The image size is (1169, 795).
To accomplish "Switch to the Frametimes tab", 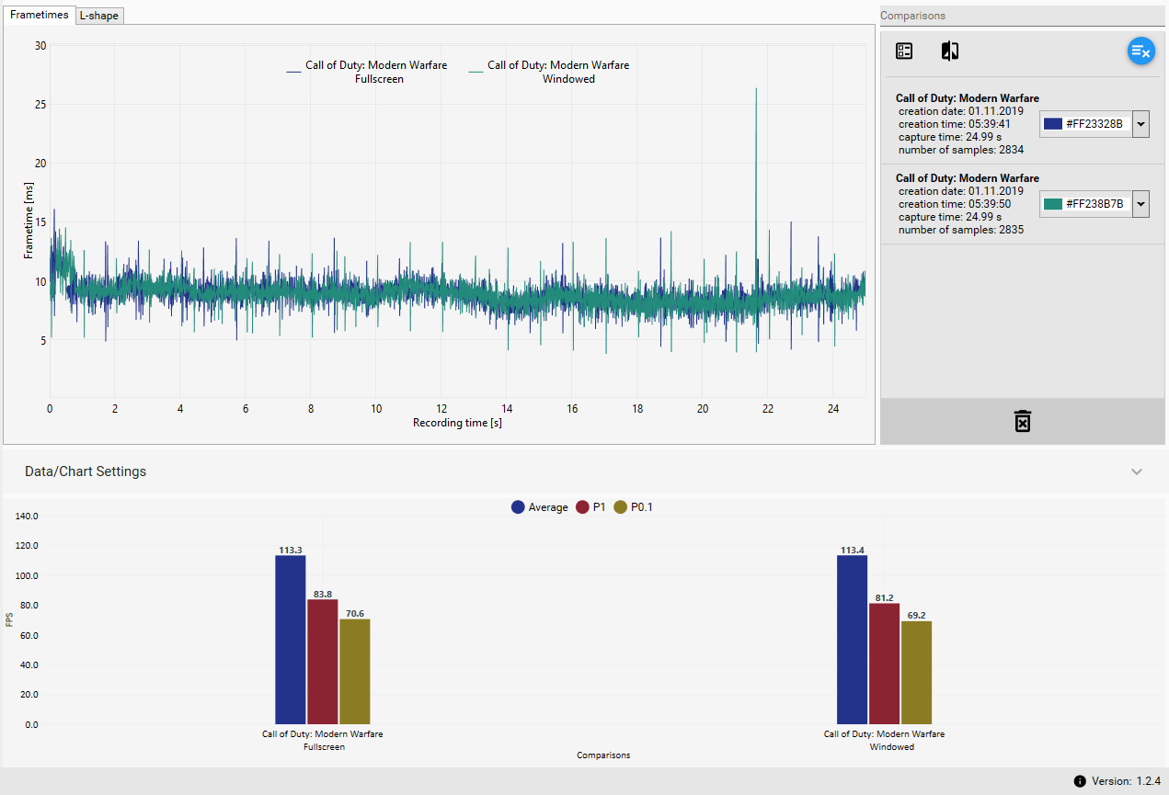I will pyautogui.click(x=39, y=15).
